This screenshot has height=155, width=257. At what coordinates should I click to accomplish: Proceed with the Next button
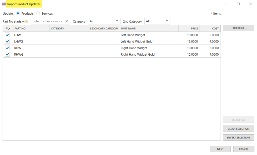[220, 149]
